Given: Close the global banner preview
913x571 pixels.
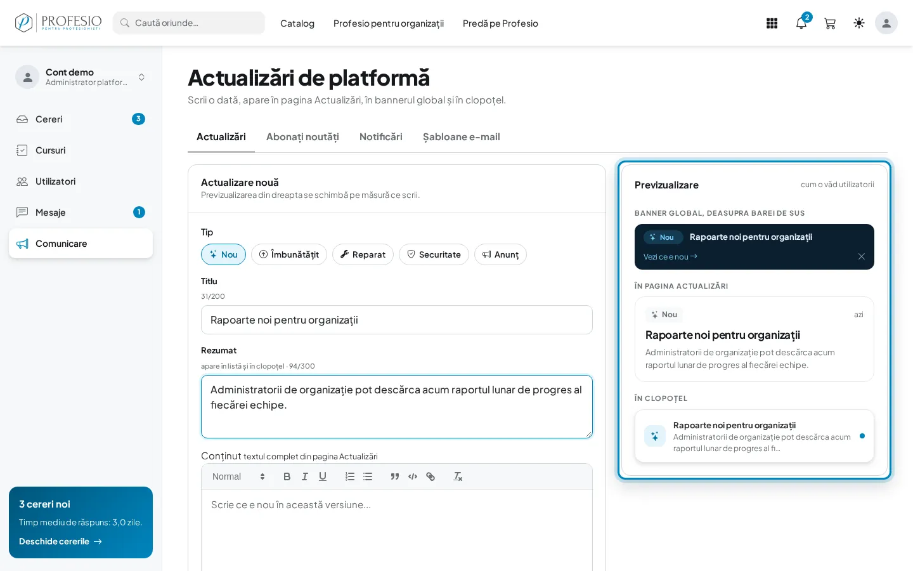Looking at the screenshot, I should coord(862,256).
